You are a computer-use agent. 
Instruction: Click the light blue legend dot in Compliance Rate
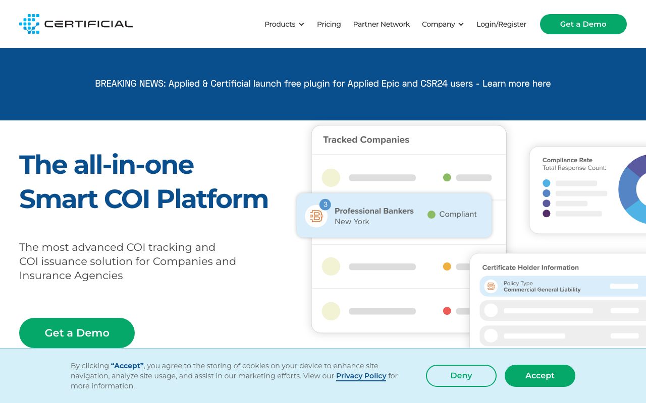point(547,183)
